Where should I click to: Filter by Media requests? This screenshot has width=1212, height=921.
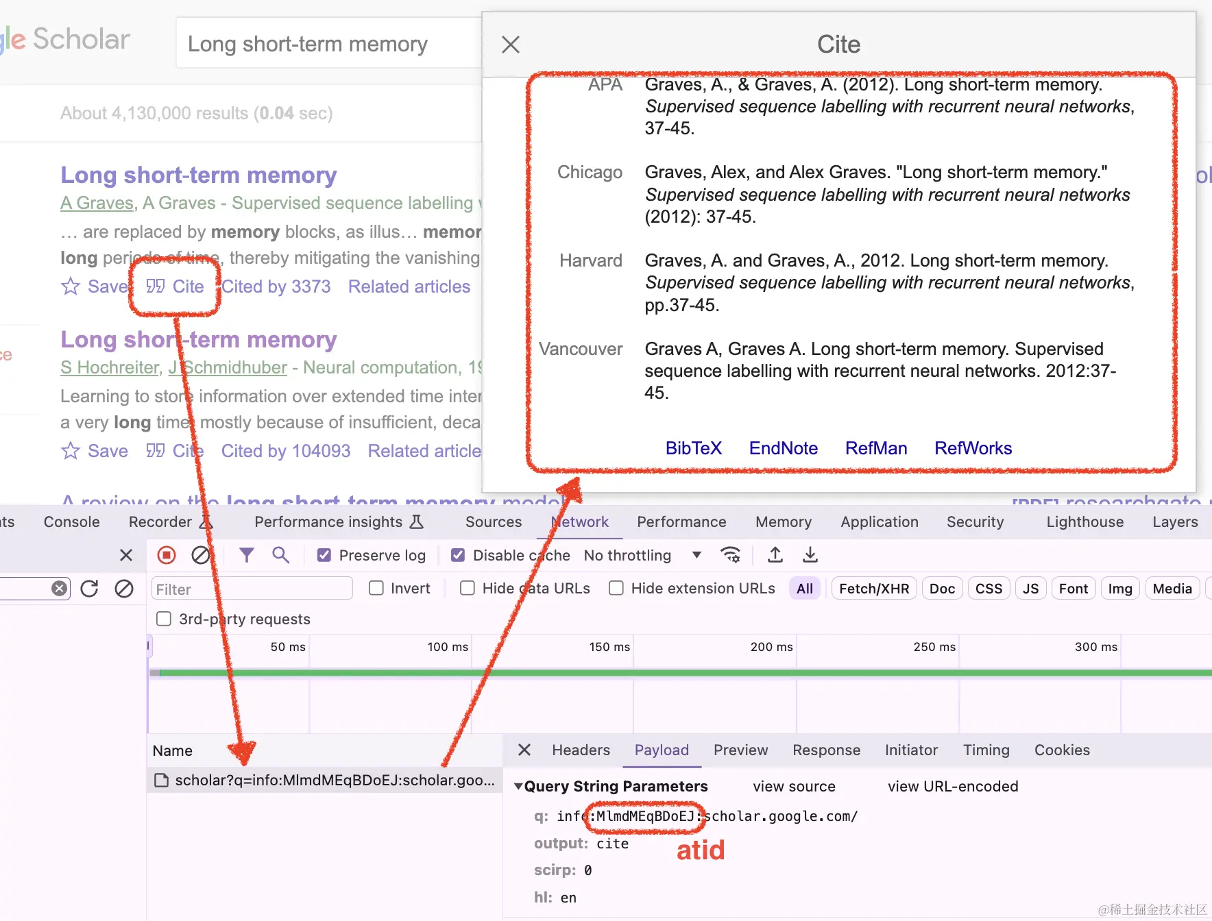coord(1172,589)
